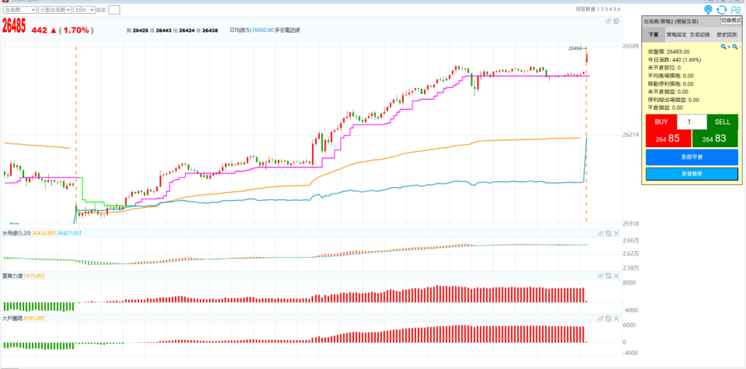Open the user list icon at top right
Viewport: 746px width, 369px height.
pyautogui.click(x=735, y=9)
